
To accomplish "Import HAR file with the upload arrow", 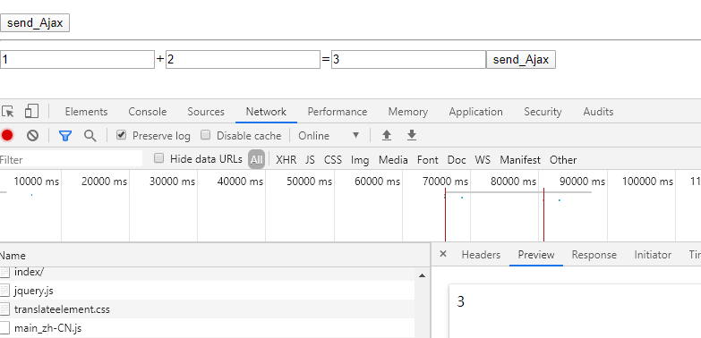I will coord(387,135).
